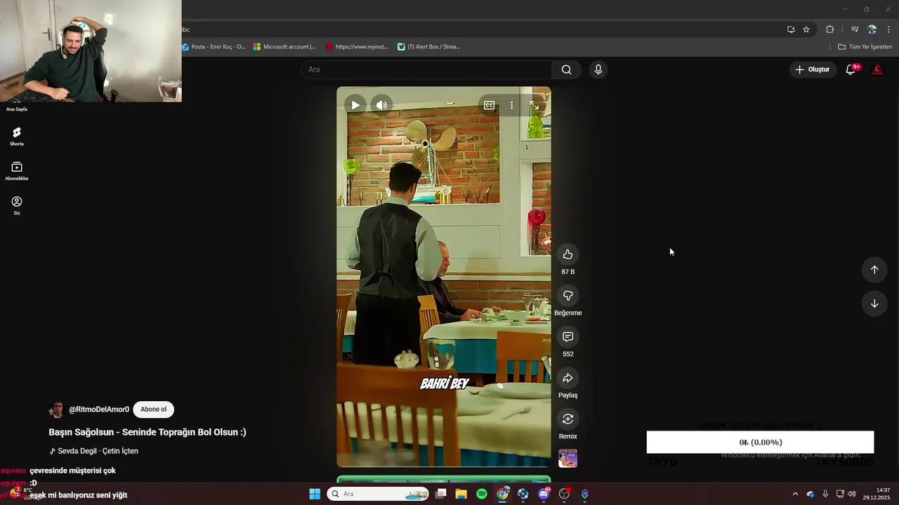Open Chrome media controls icon
This screenshot has width=899, height=505.
(855, 29)
